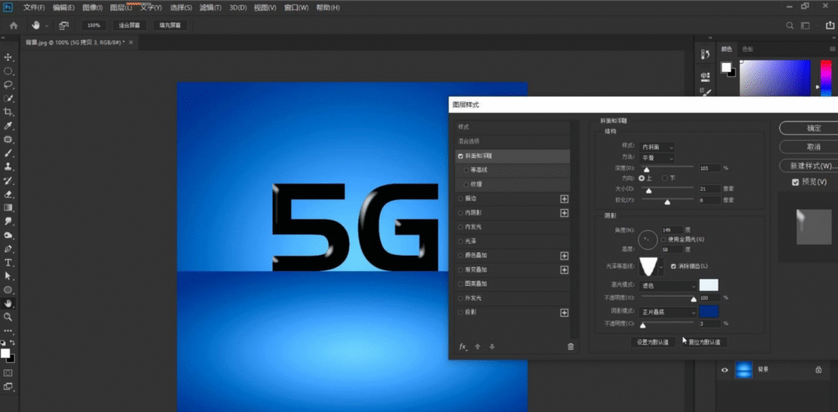
Task: Open the 滤镜 menu
Action: coord(210,7)
